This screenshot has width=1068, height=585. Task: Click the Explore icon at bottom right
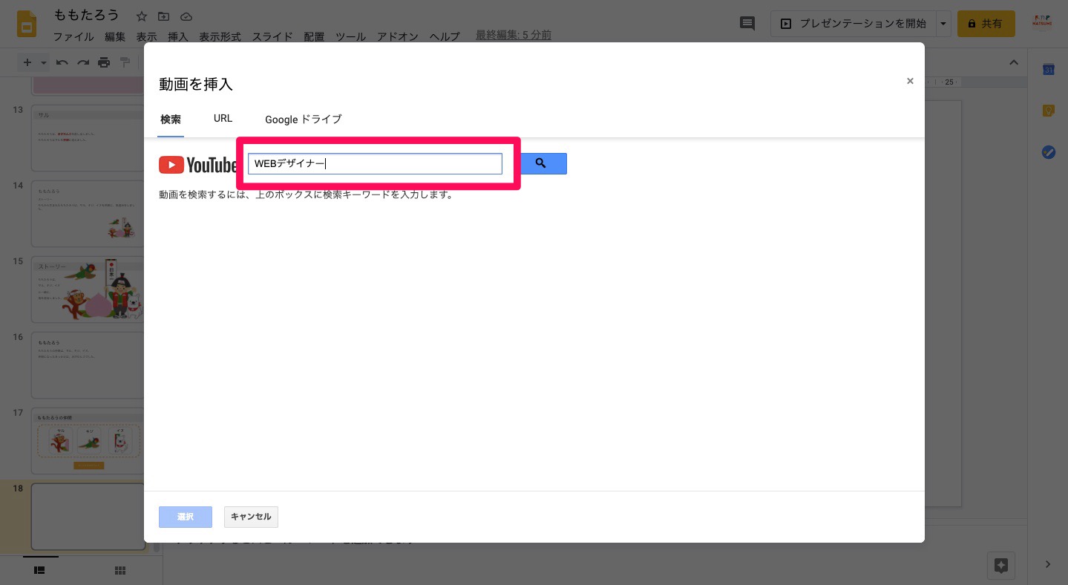tap(1001, 565)
